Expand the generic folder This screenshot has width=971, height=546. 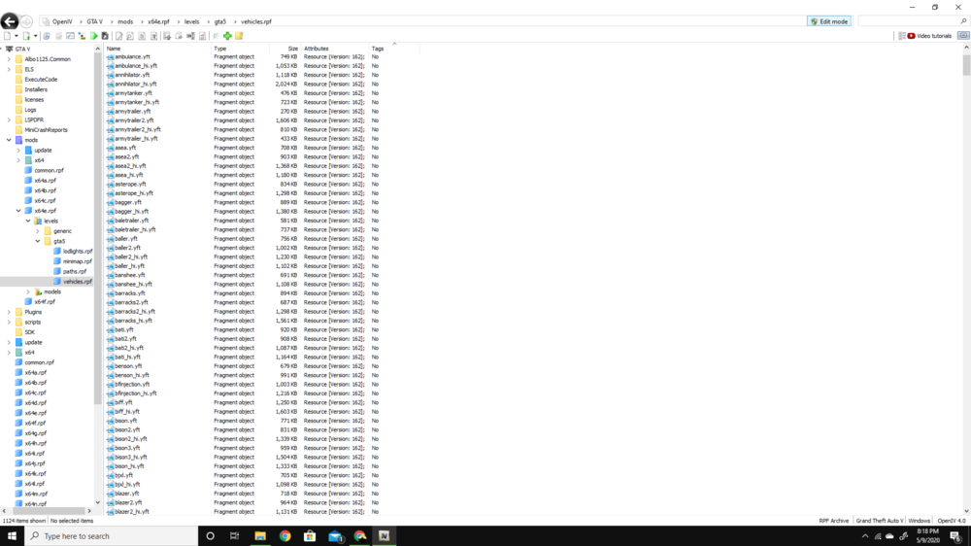(x=38, y=231)
